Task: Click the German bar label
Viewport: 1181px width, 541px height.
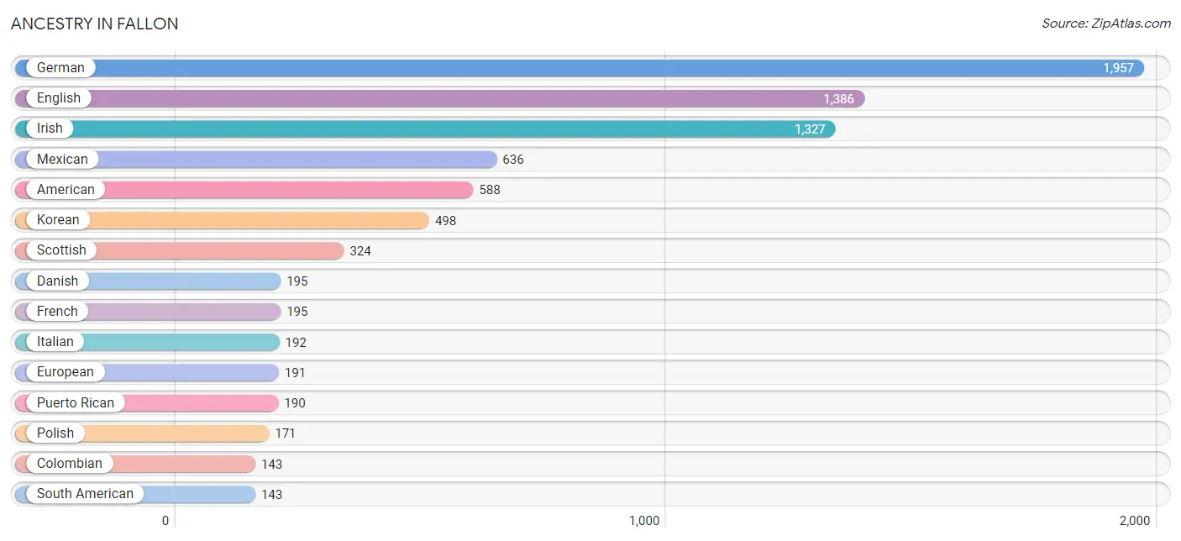Action: [60, 68]
